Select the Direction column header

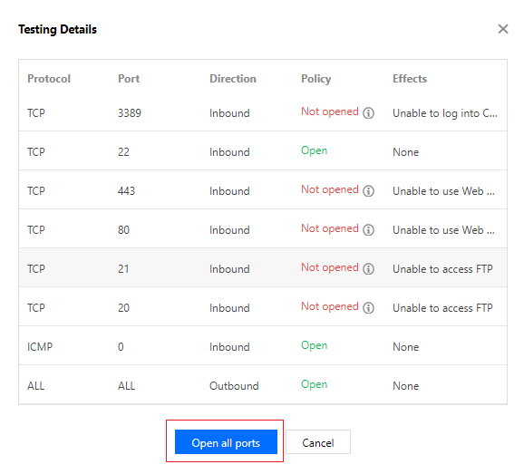[x=233, y=79]
